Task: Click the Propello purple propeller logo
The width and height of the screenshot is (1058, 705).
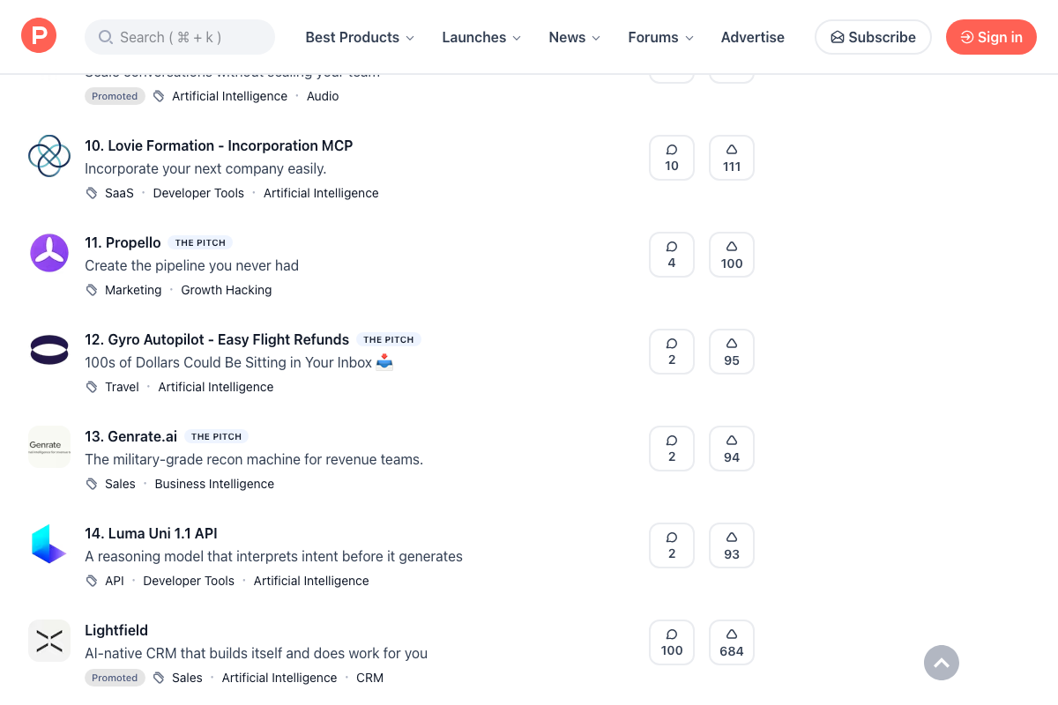Action: 49,253
